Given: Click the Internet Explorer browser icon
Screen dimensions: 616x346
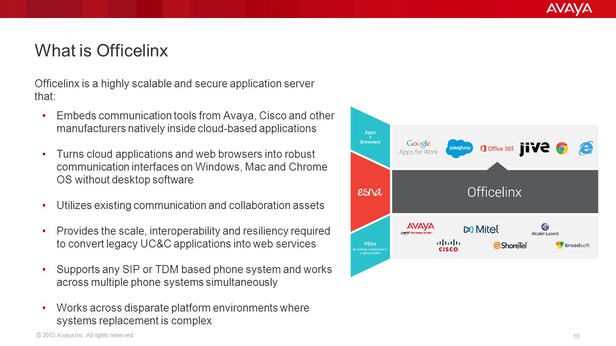Looking at the screenshot, I should point(586,149).
